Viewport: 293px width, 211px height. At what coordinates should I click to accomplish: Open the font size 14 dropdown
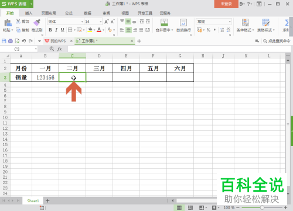tap(101, 22)
